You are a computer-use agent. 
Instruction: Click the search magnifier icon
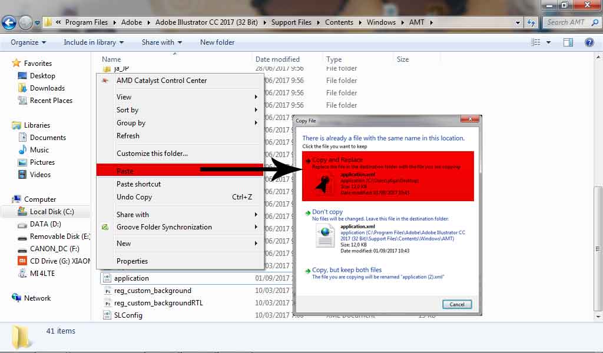[x=595, y=22]
